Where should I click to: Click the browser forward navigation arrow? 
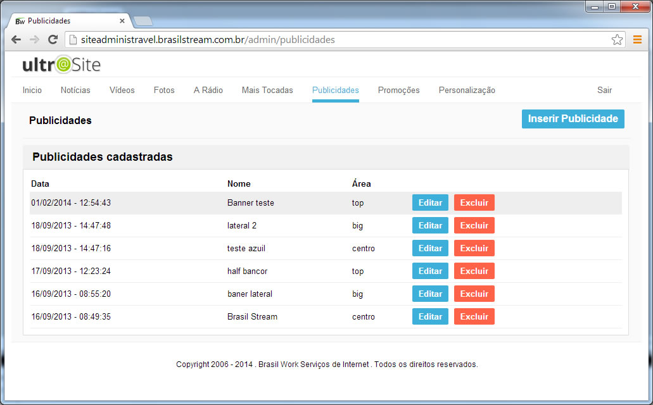click(x=34, y=39)
